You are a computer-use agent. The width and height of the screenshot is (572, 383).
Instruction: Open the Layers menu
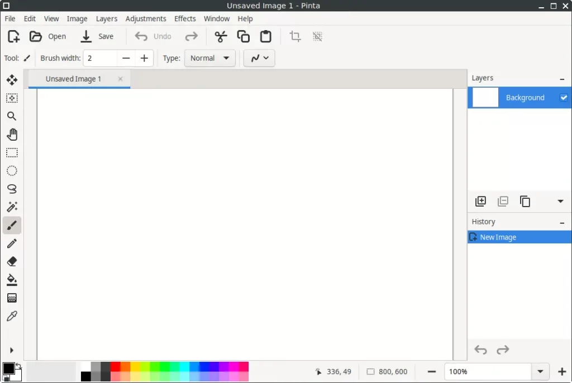[x=107, y=18]
